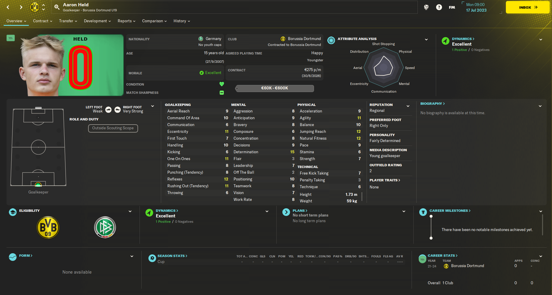Open the History menu

[x=182, y=21]
